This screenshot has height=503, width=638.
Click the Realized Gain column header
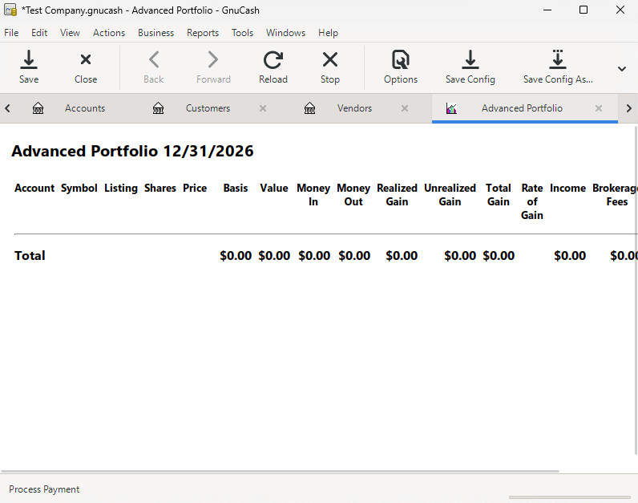click(x=397, y=195)
